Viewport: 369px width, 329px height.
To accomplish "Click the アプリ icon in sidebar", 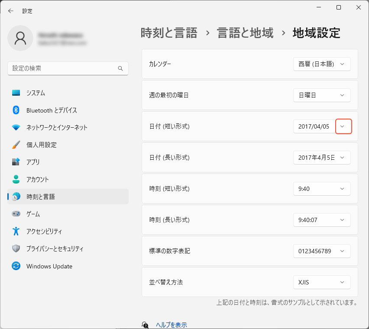I will pyautogui.click(x=16, y=162).
